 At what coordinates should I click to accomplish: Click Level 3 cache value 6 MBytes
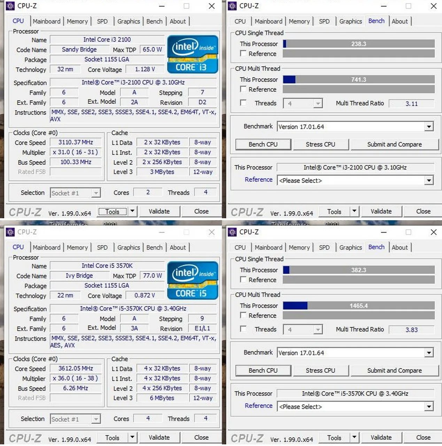pos(162,398)
